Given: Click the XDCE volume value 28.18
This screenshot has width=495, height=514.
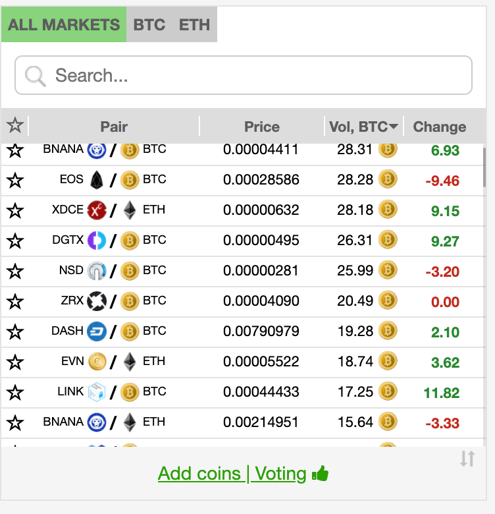Looking at the screenshot, I should click(355, 210).
